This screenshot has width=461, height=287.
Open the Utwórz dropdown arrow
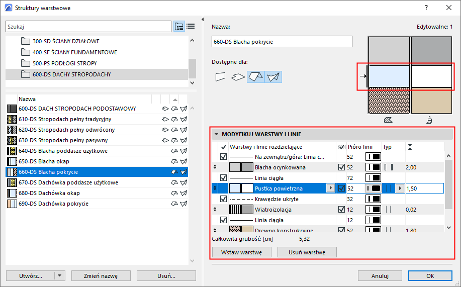[x=60, y=276]
